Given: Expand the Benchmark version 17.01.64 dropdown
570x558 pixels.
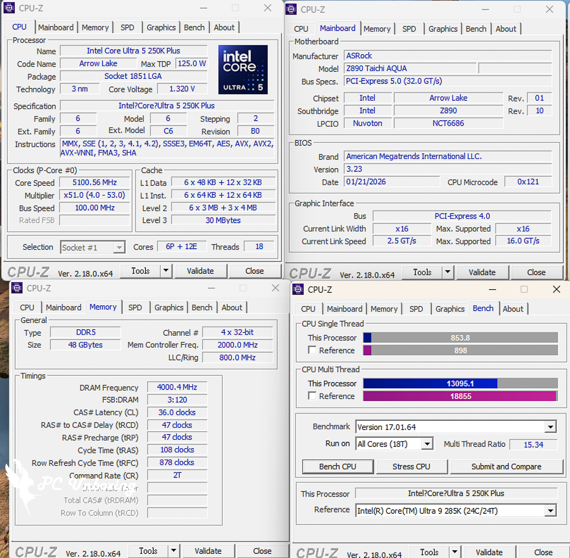Looking at the screenshot, I should pos(550,427).
